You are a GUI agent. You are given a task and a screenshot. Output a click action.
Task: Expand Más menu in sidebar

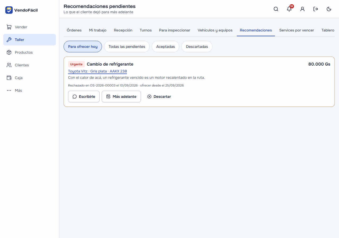coord(29,90)
